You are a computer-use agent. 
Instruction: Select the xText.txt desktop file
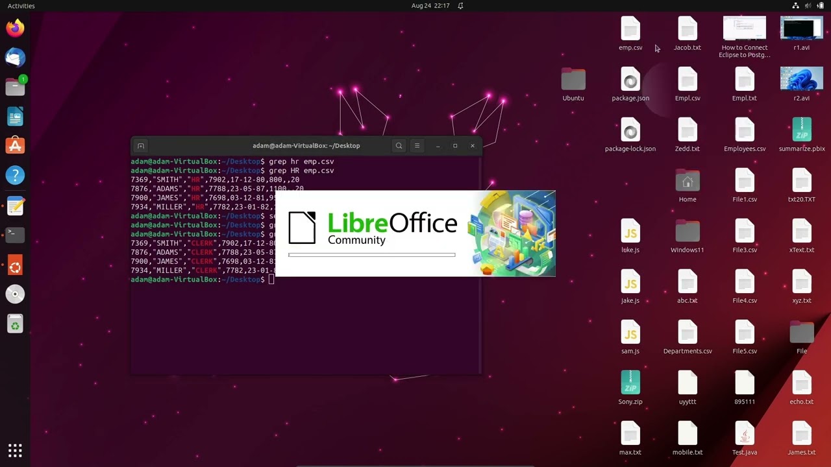coord(802,236)
